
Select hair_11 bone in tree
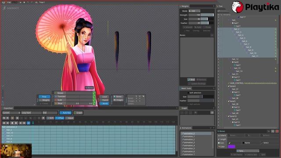[x=255, y=56]
